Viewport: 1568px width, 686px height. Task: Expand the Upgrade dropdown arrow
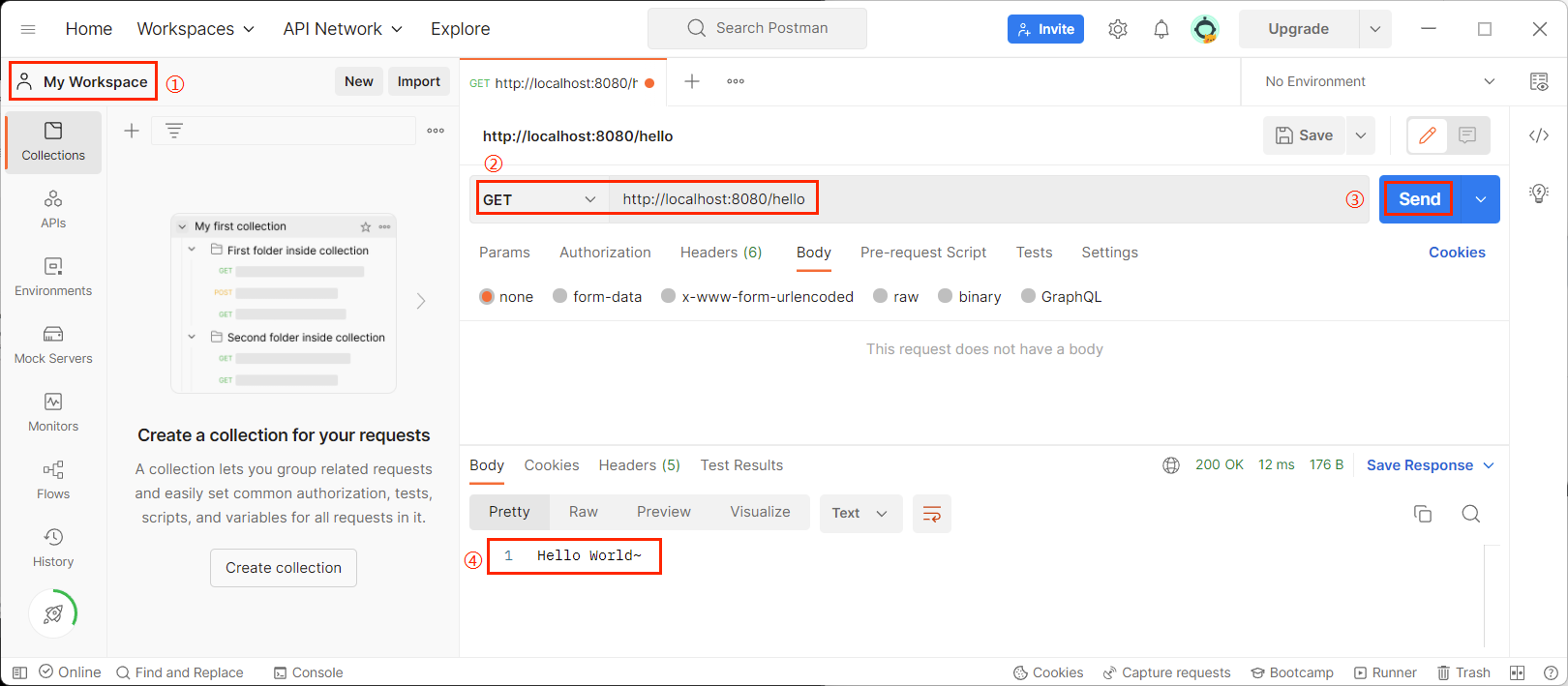click(1375, 29)
